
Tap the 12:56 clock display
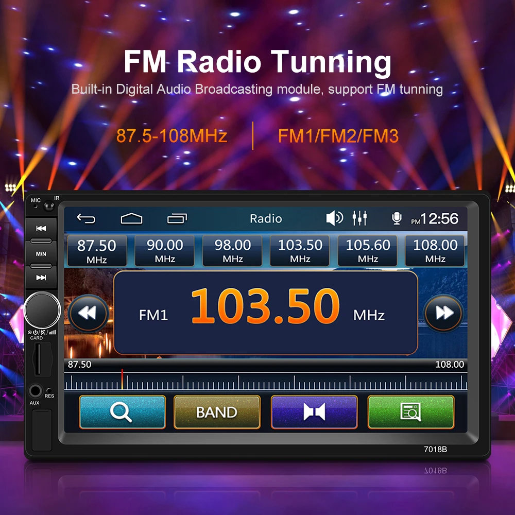coord(440,219)
